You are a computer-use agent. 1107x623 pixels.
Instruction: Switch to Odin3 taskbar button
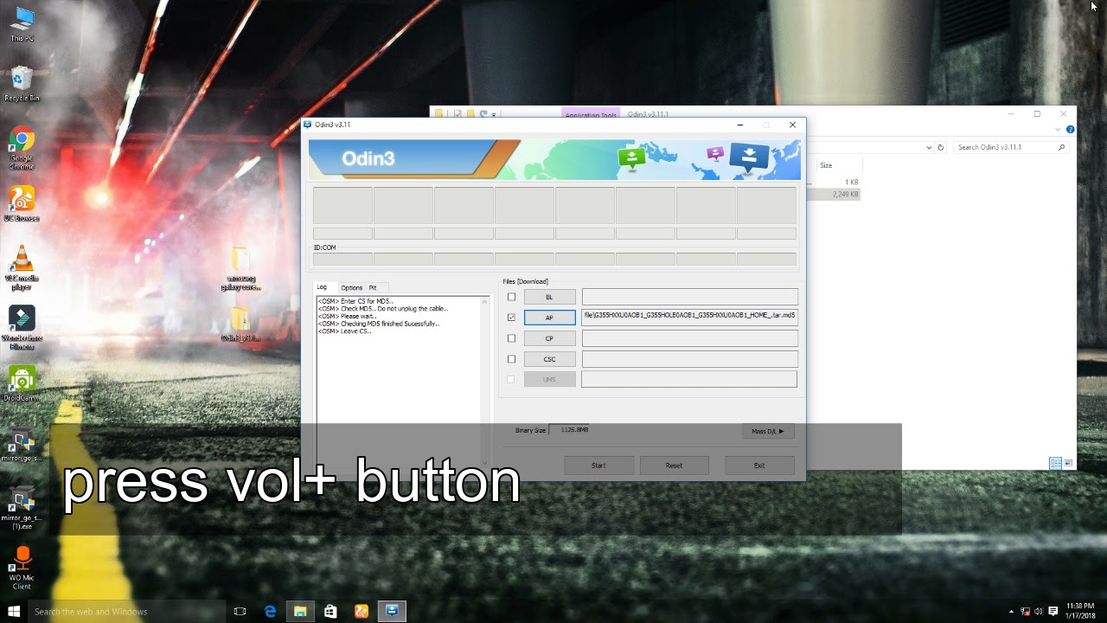392,611
